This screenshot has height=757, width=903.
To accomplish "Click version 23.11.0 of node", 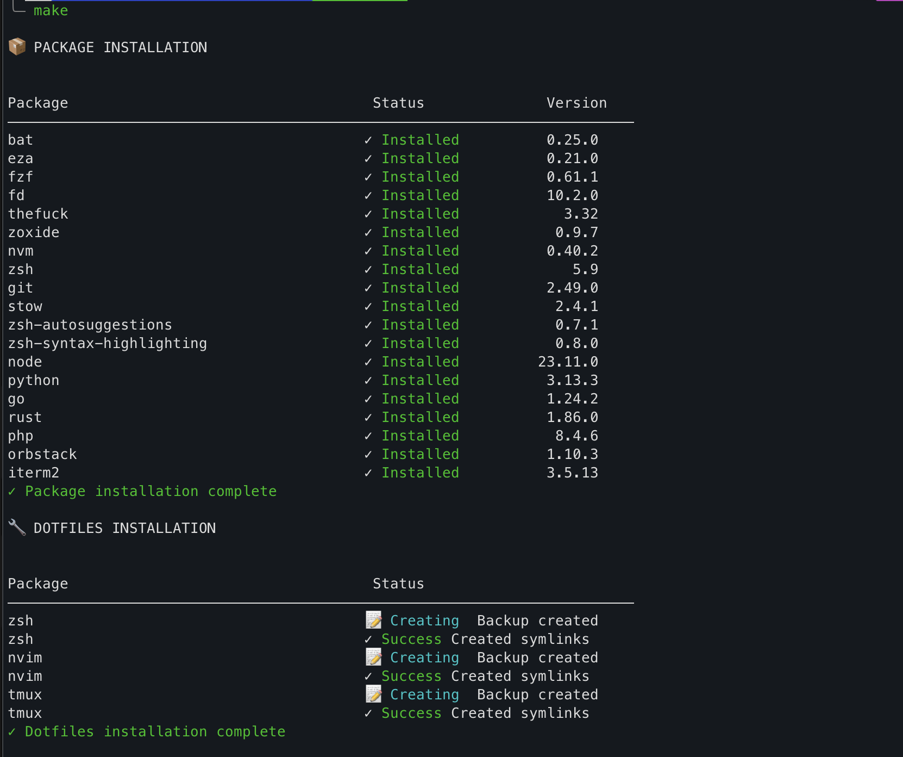I will (x=568, y=362).
